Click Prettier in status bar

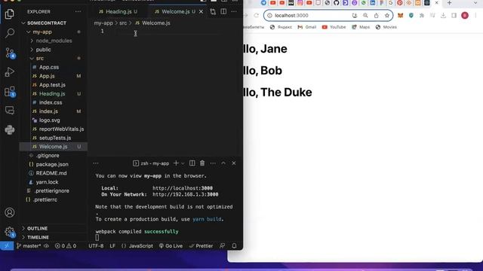[201, 246]
